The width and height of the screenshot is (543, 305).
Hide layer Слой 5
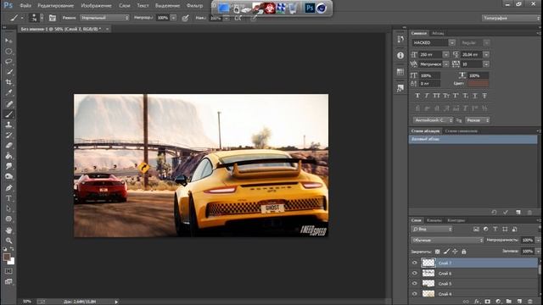coord(415,284)
